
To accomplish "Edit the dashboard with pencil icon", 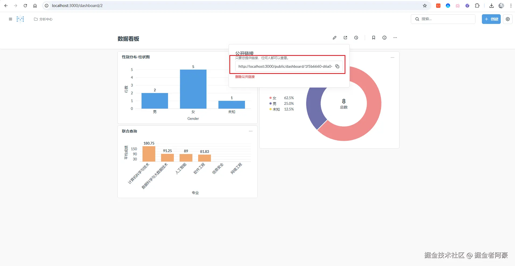I will click(x=335, y=38).
